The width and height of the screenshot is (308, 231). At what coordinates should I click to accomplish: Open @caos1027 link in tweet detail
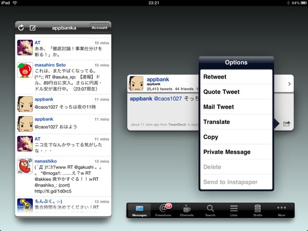[x=168, y=99]
